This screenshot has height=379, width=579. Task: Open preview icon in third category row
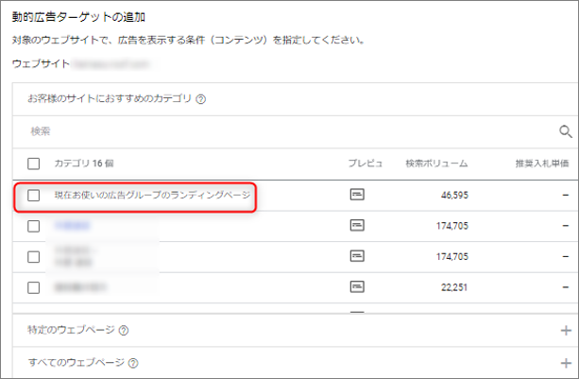click(357, 256)
